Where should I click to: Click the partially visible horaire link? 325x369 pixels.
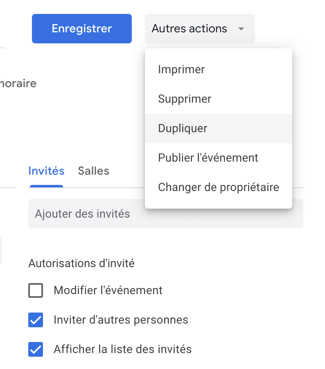click(18, 84)
